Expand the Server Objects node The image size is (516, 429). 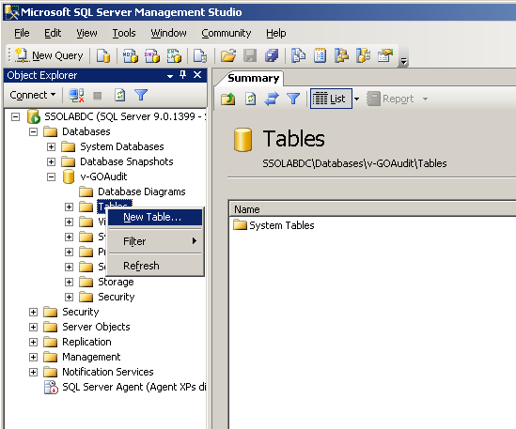(33, 327)
